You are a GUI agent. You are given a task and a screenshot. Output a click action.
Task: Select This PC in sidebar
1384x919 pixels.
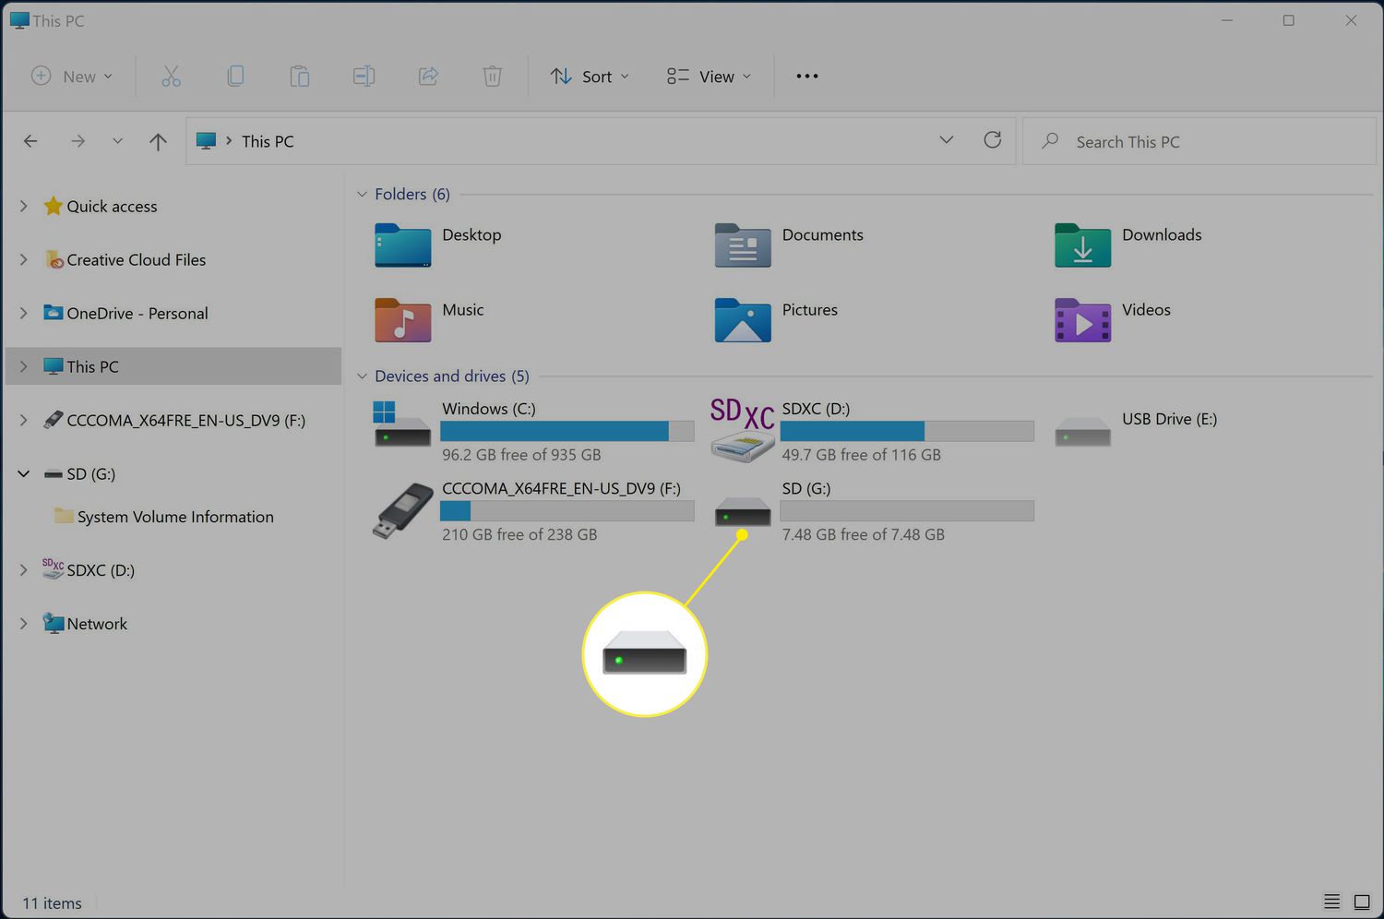coord(173,366)
